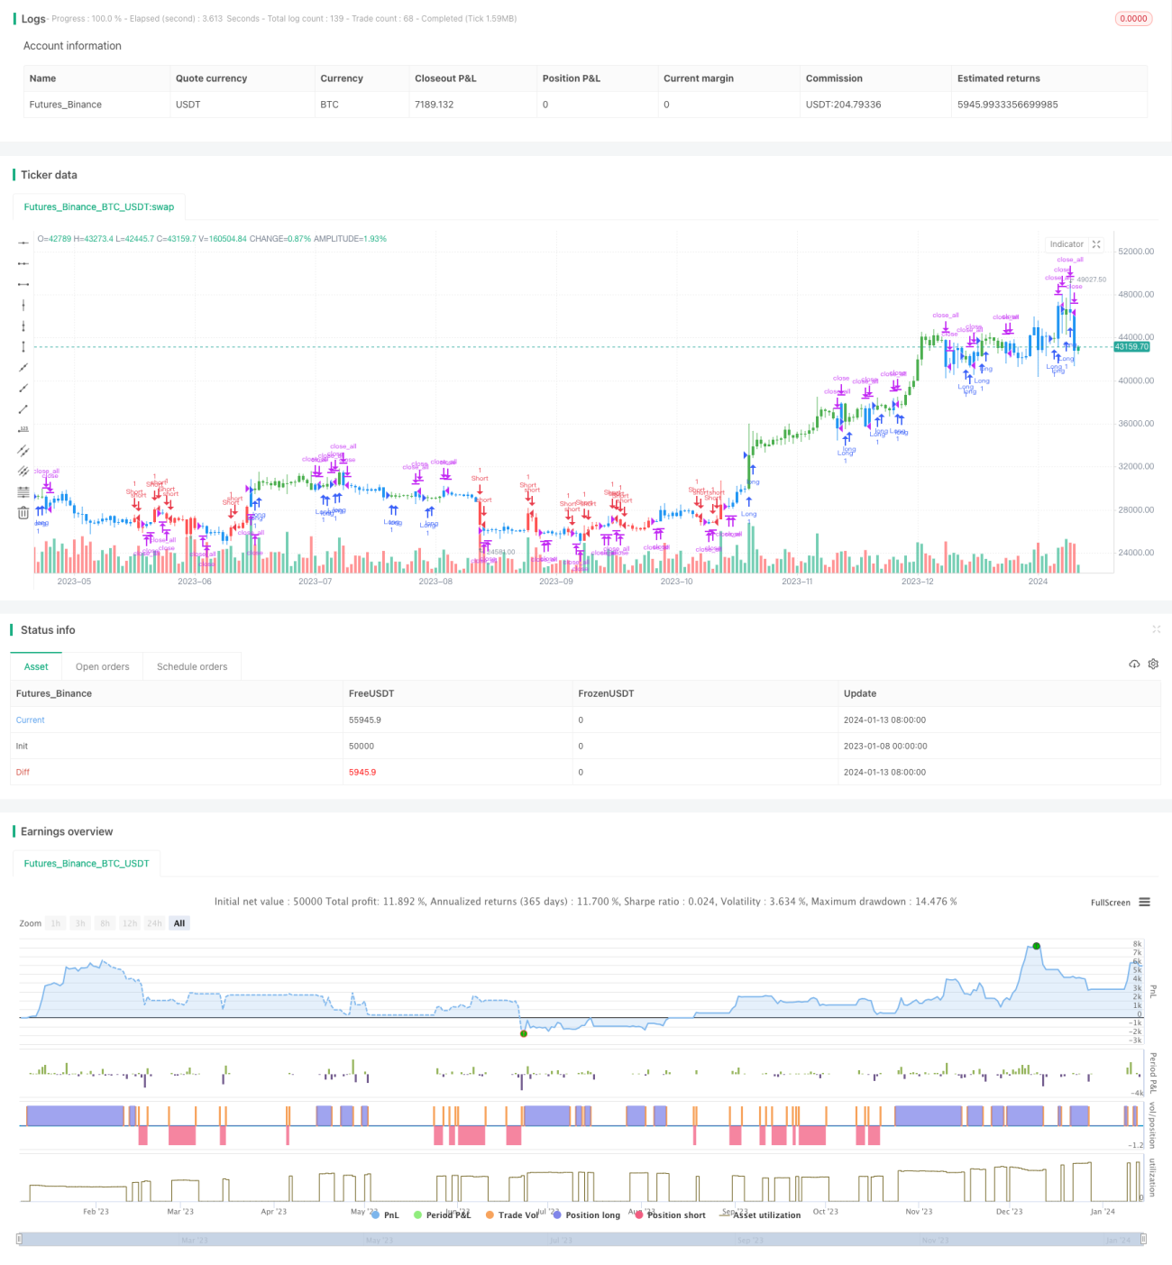Switch to the Open orders tab

[103, 666]
